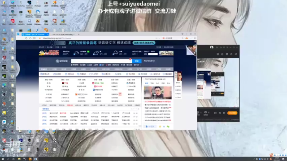Go to the next news slide arrow

pyautogui.click(x=170, y=93)
